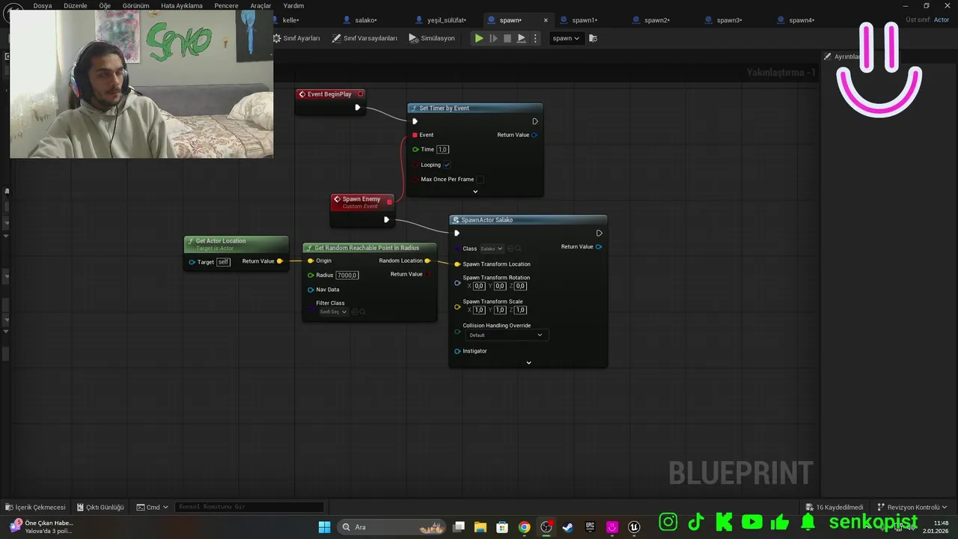This screenshot has height=539, width=958.
Task: Open the Hata Ayıklama menu
Action: click(x=182, y=5)
